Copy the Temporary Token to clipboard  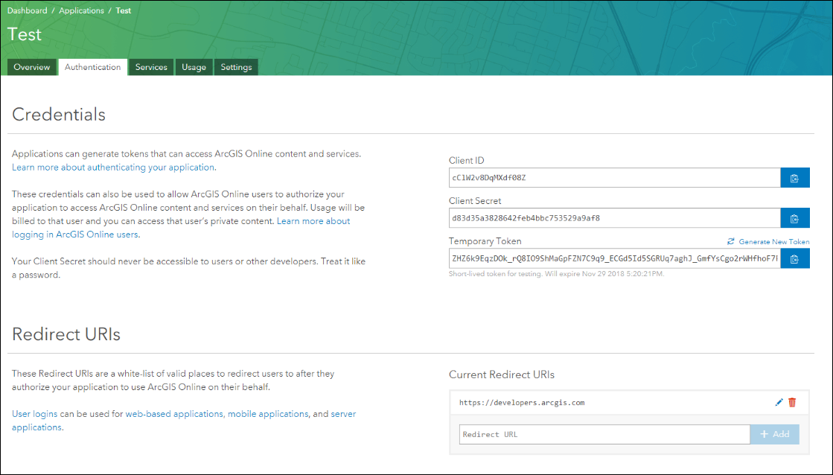(x=794, y=258)
